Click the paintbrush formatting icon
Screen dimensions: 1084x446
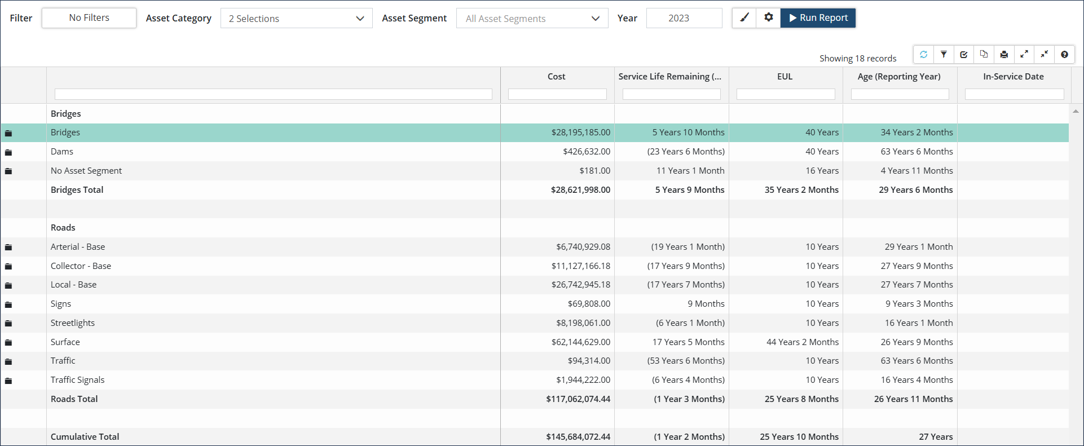tap(744, 17)
